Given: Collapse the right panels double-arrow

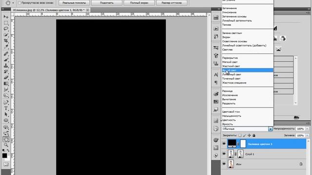Looking at the screenshot, I should [x=309, y=9].
